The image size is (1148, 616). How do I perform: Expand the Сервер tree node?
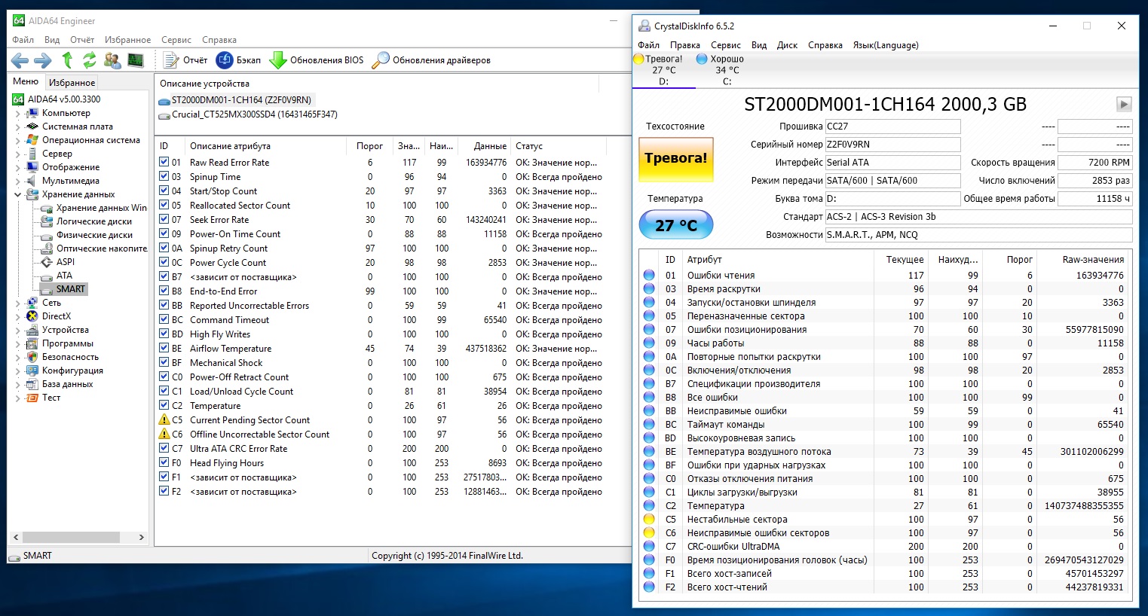click(17, 154)
